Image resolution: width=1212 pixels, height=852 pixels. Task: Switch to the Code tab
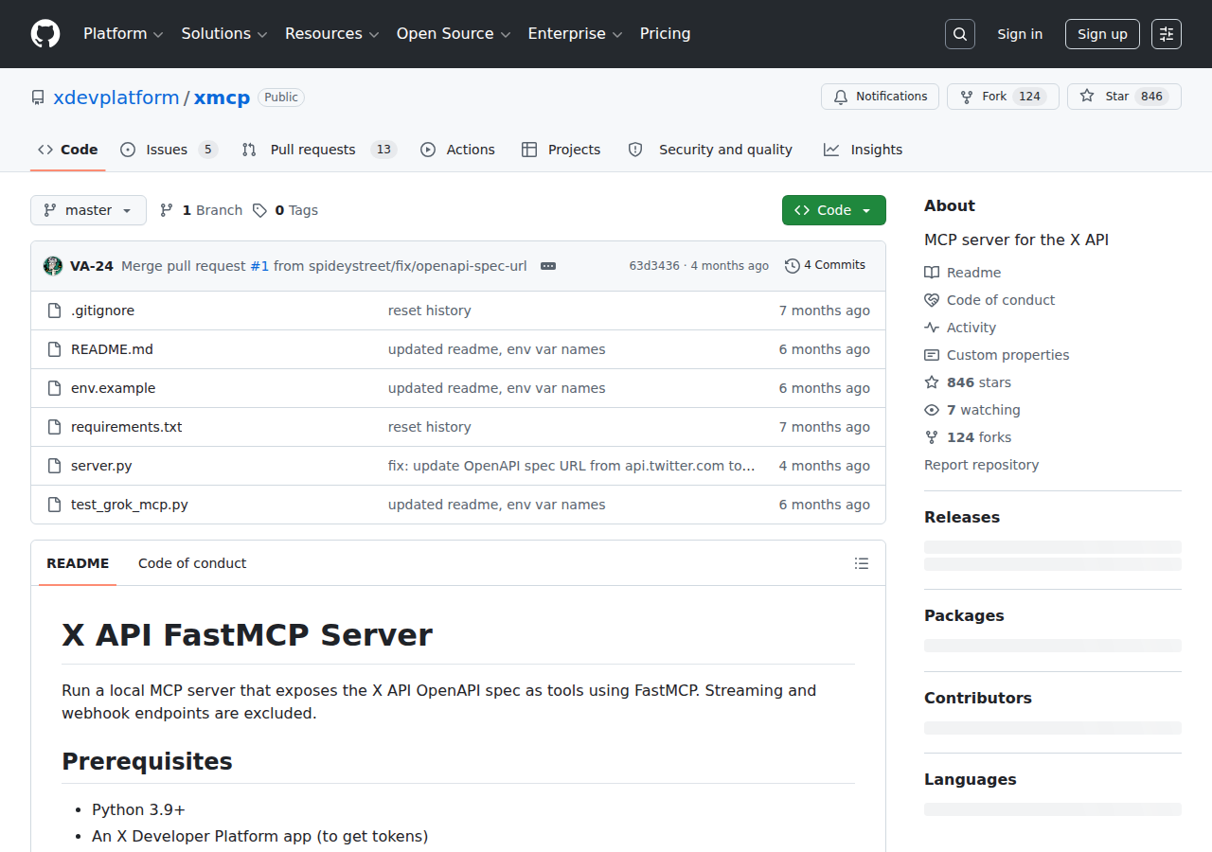click(x=68, y=150)
